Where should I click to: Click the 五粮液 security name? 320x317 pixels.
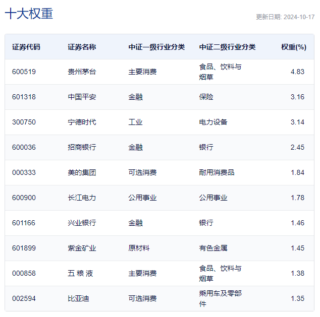tap(80, 273)
